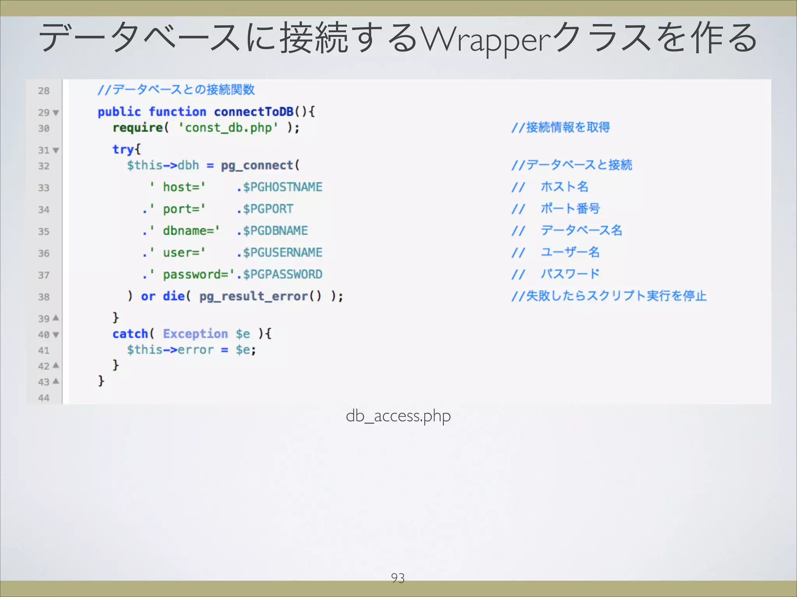Click the 'catch' keyword

pyautogui.click(x=130, y=334)
